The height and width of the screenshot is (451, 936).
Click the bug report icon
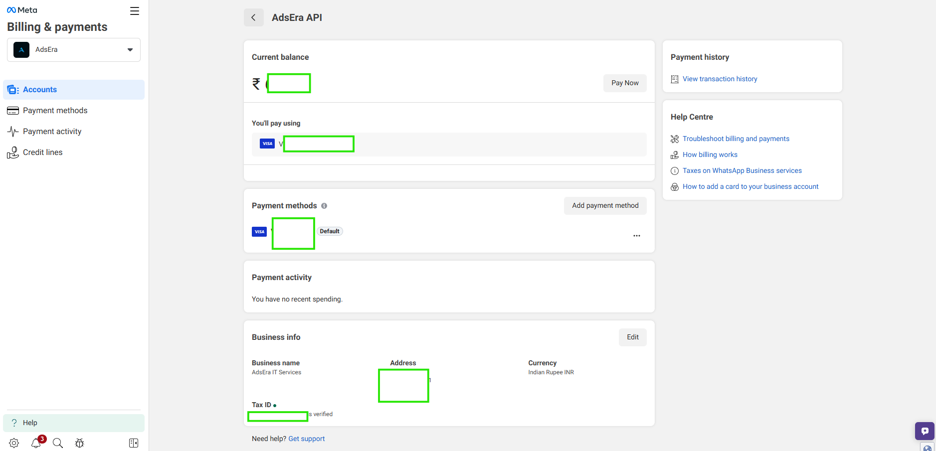pos(80,443)
